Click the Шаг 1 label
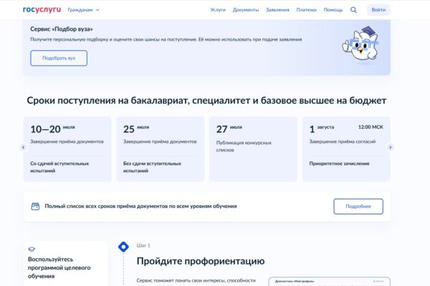This screenshot has height=286, width=430. (x=143, y=245)
